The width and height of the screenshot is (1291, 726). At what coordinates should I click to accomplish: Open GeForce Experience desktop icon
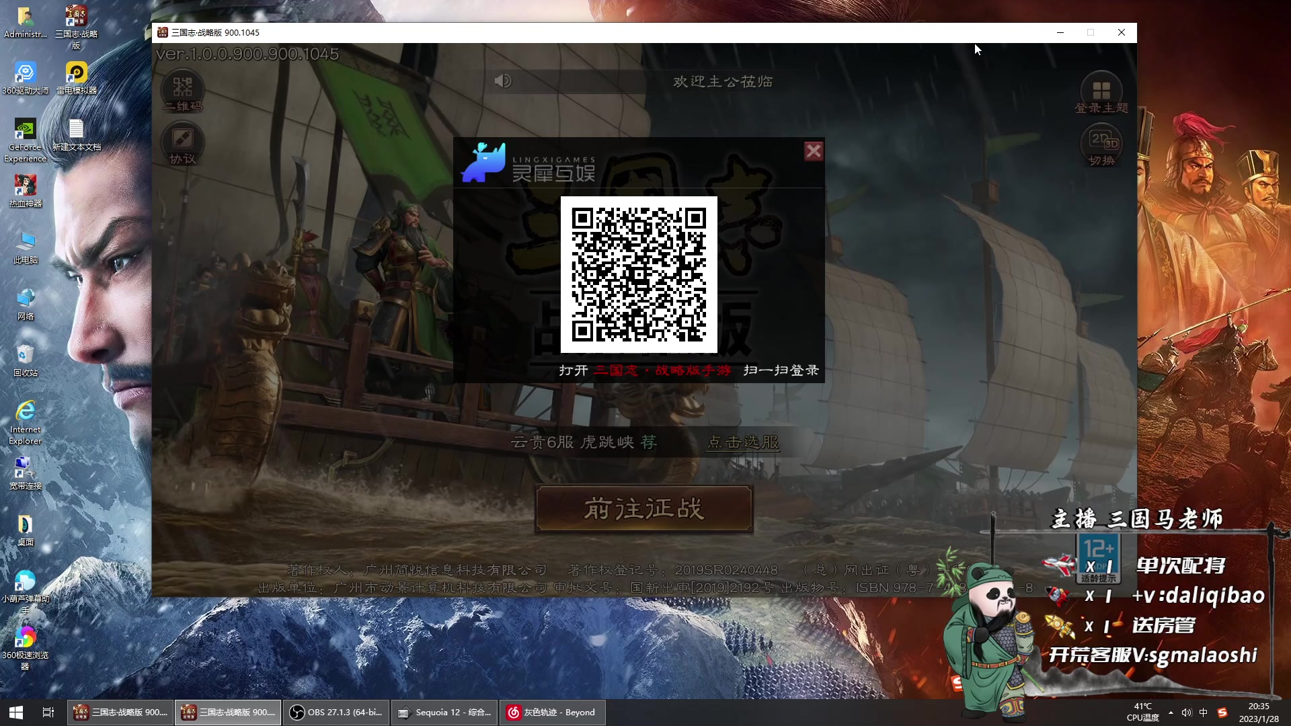tap(26, 140)
